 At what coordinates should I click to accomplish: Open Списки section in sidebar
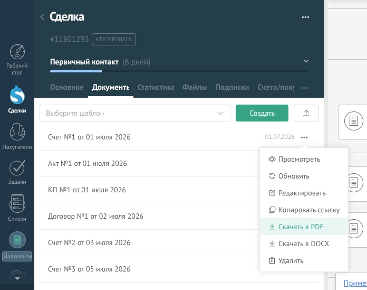point(17,208)
